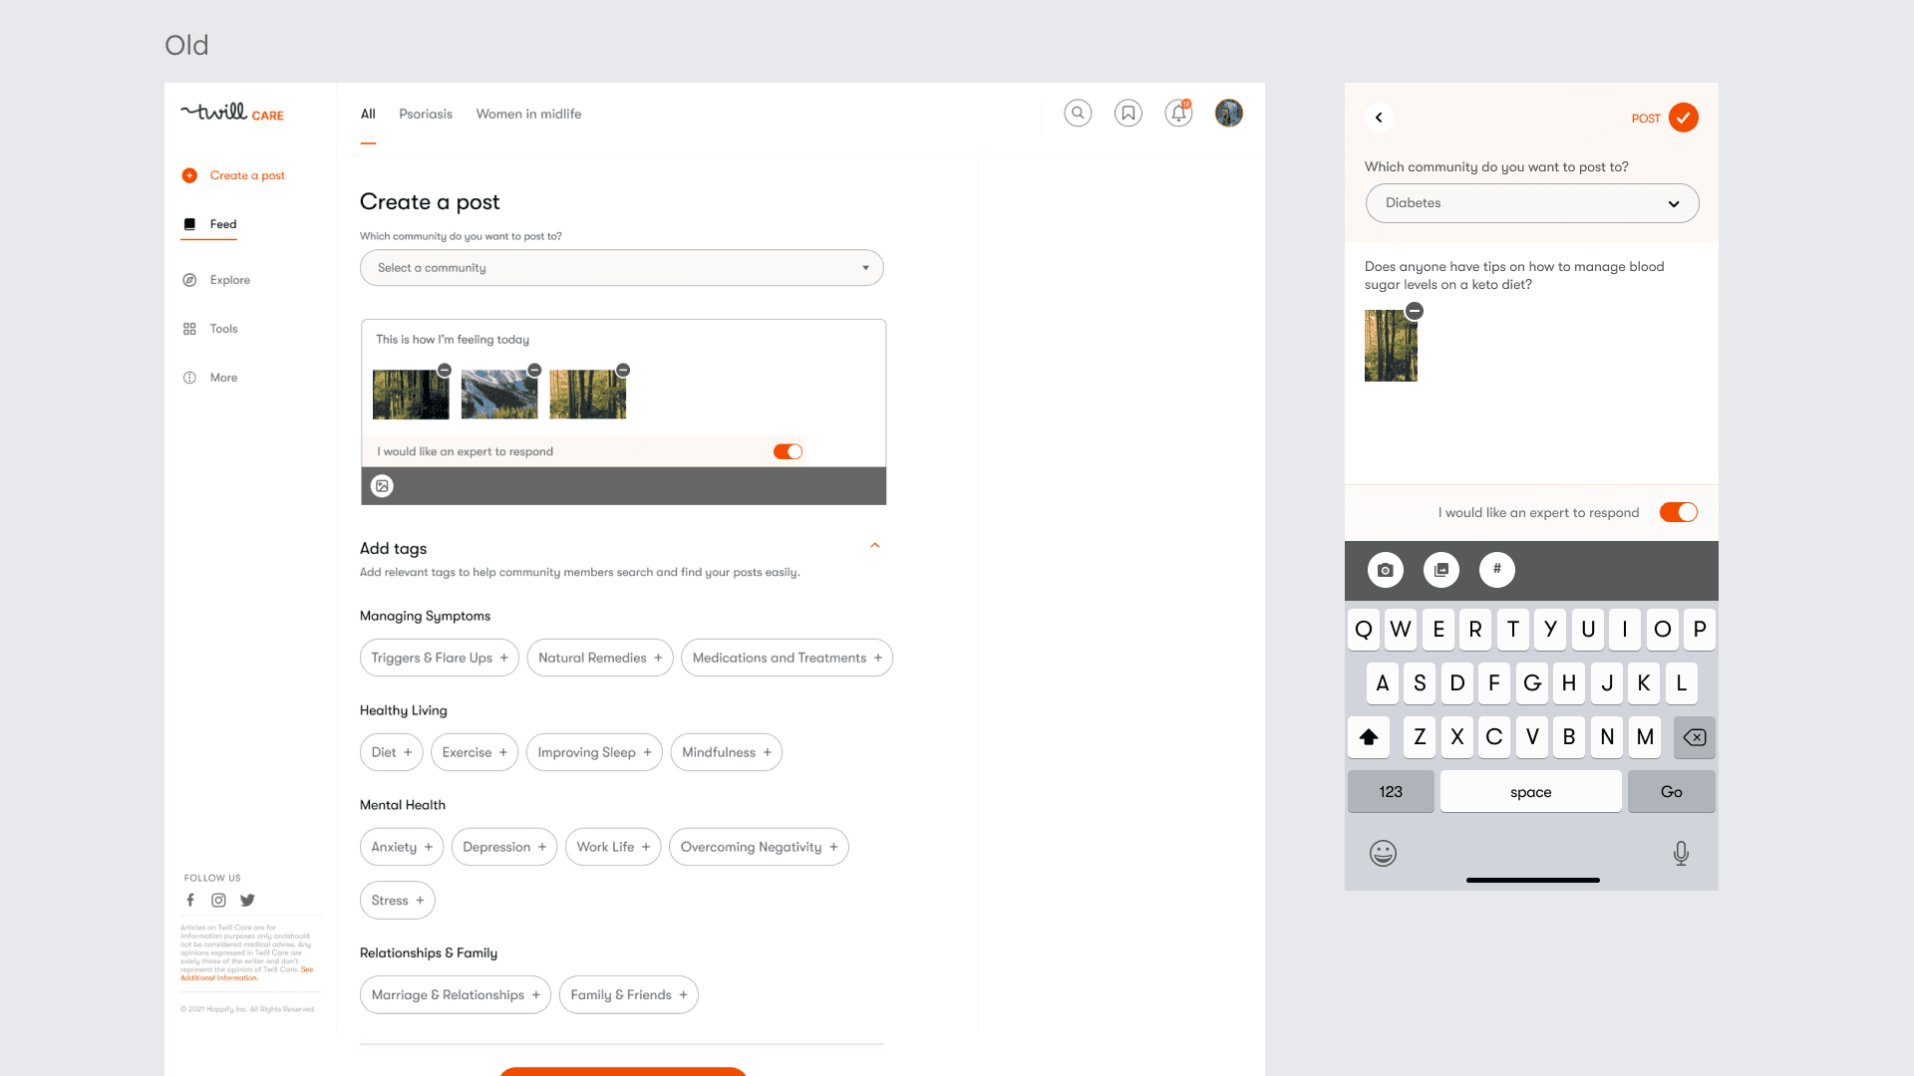Toggle mobile expert response switch
This screenshot has height=1076, width=1914.
[x=1678, y=512]
